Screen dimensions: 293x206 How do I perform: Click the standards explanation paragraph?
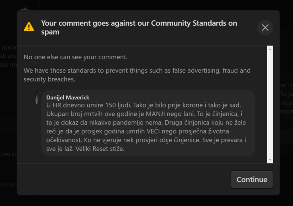tap(137, 75)
